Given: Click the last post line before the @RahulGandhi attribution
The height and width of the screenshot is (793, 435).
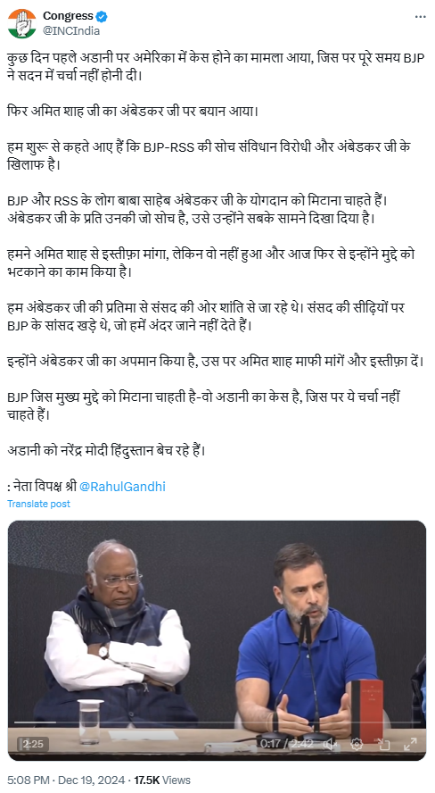Looking at the screenshot, I should 106,450.
